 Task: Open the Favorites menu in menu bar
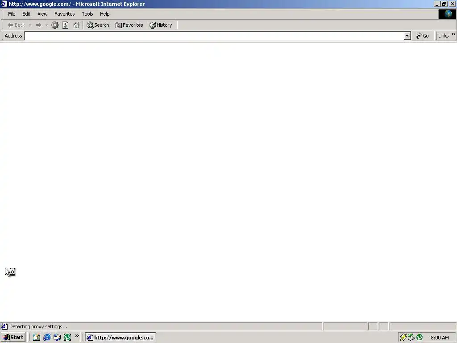64,14
